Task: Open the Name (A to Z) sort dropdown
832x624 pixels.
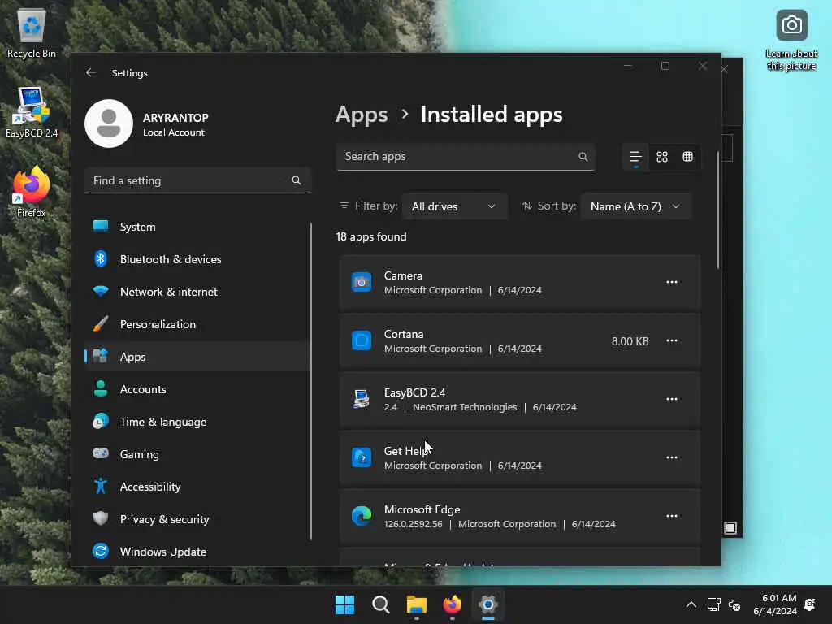Action: coord(635,206)
